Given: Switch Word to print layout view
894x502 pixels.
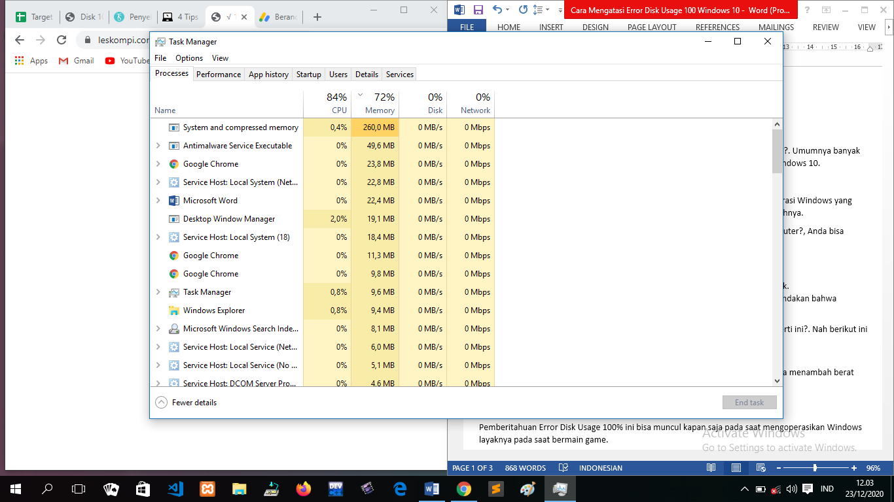Looking at the screenshot, I should [x=736, y=468].
